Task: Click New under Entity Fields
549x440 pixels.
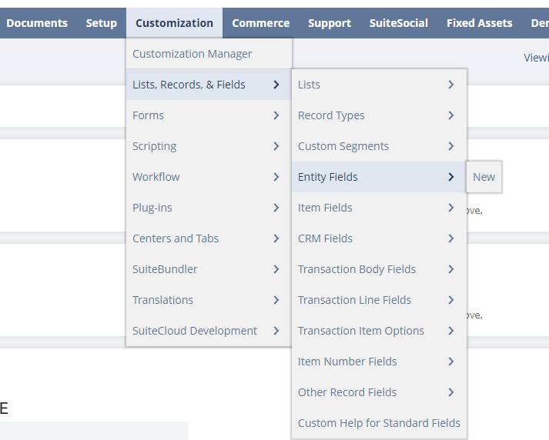Action: pos(484,177)
